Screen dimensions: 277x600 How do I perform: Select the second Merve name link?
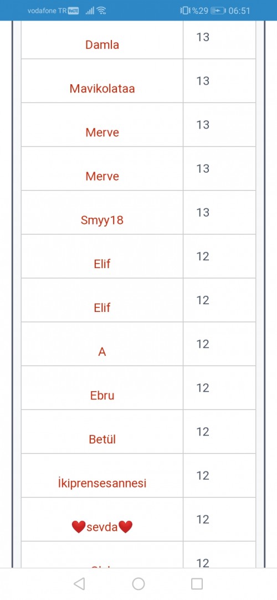pos(102,176)
